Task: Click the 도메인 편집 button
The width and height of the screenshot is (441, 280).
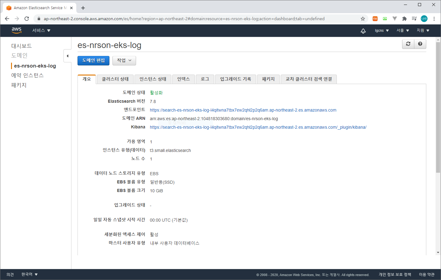Action: click(93, 61)
